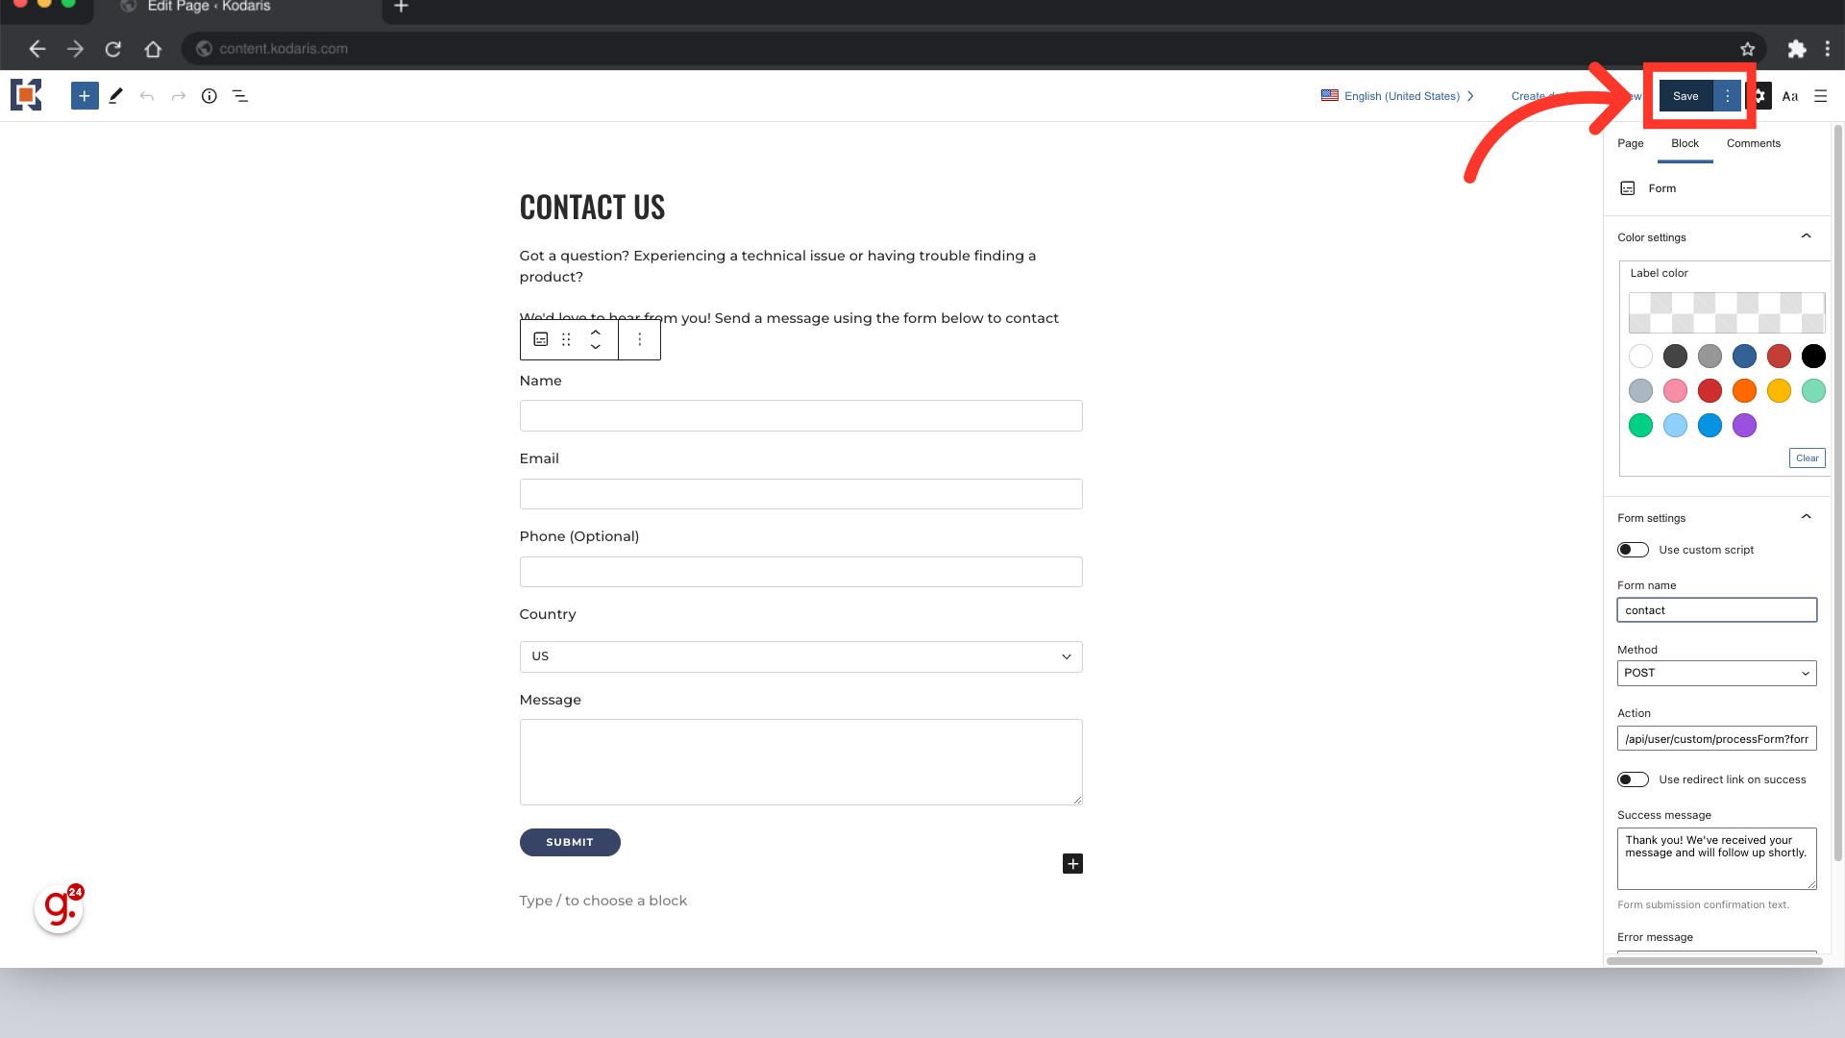Click the undo arrow icon

[147, 96]
